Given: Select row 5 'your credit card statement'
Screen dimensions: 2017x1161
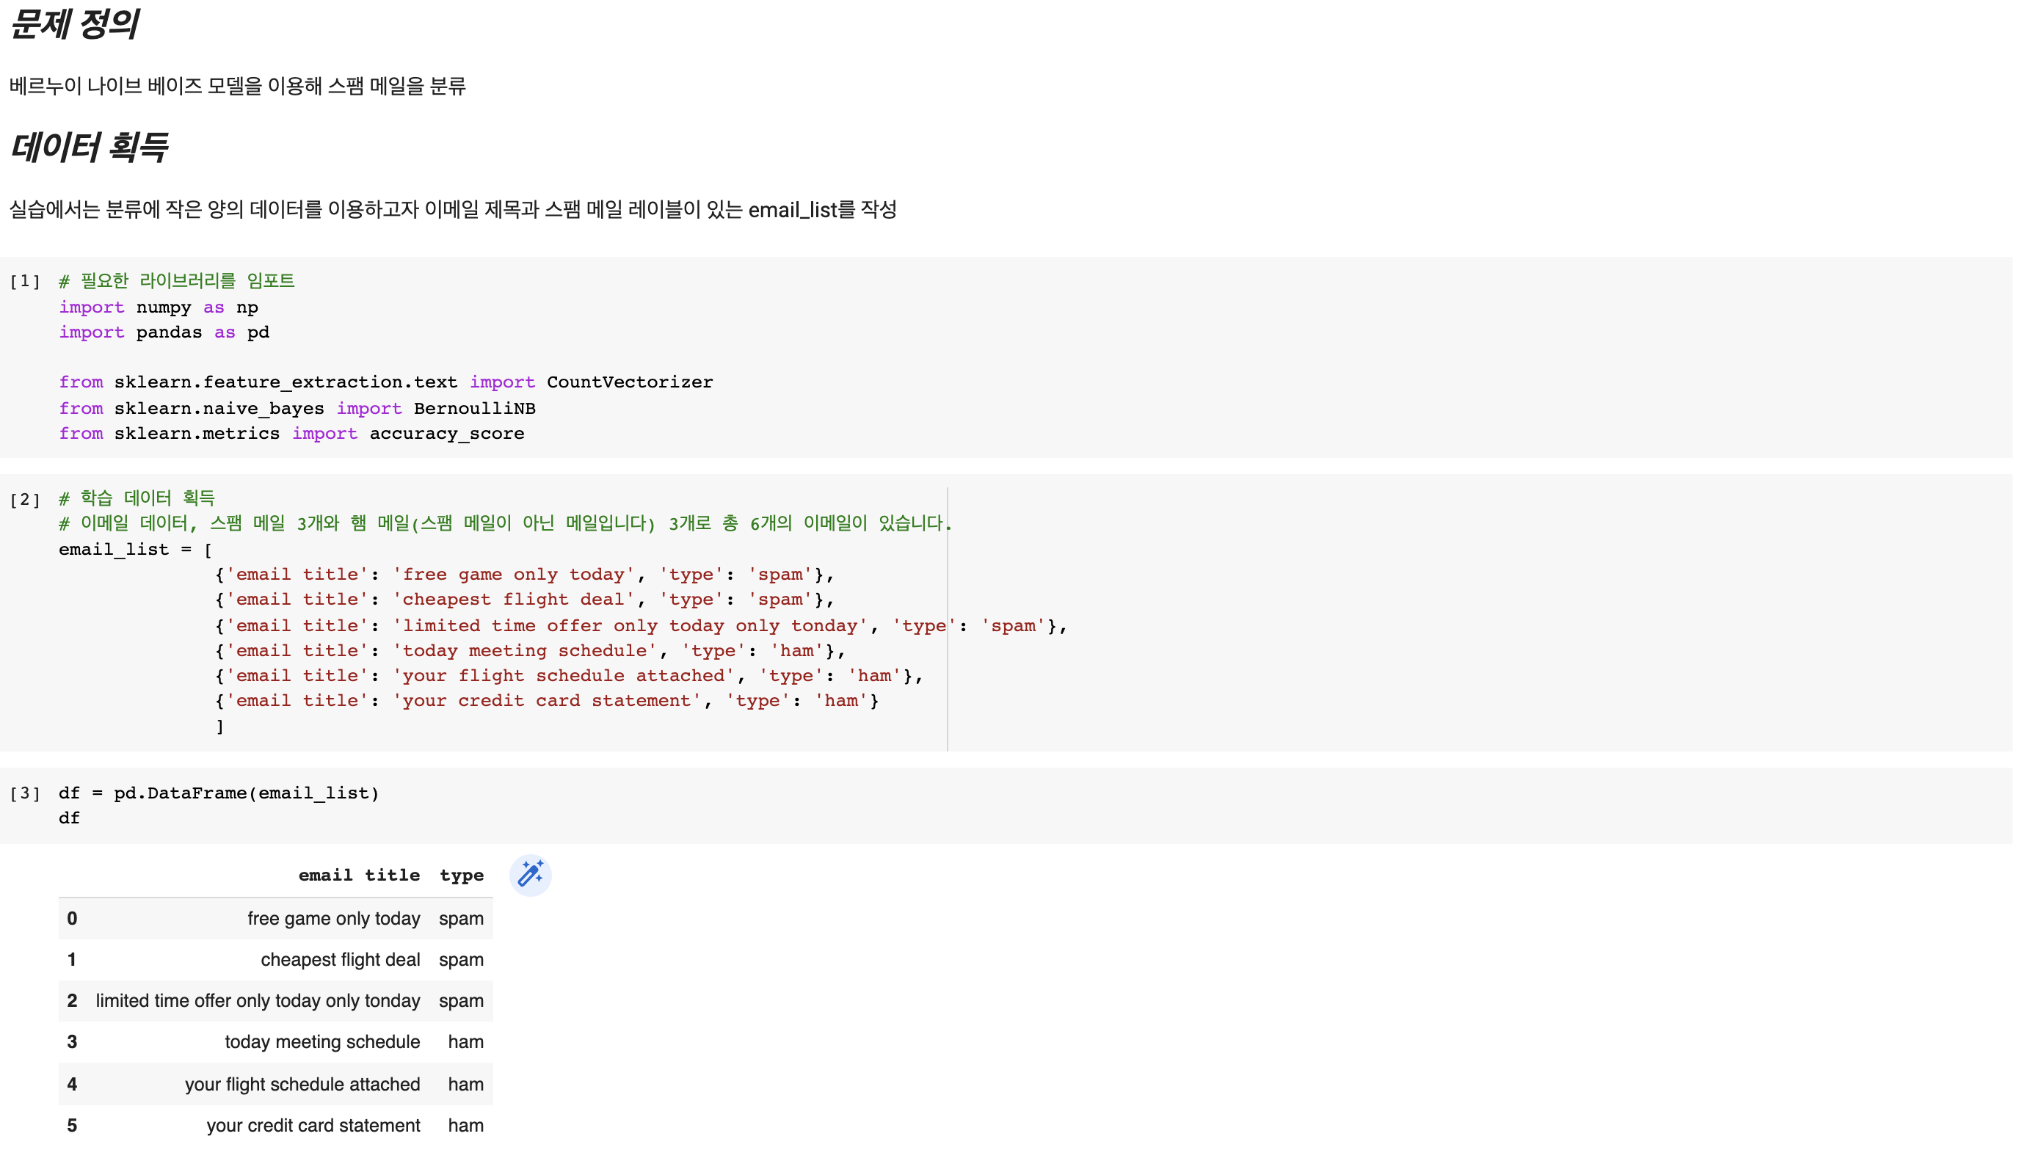Looking at the screenshot, I should click(x=313, y=1125).
